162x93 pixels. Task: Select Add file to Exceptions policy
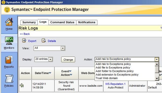coord(113,67)
